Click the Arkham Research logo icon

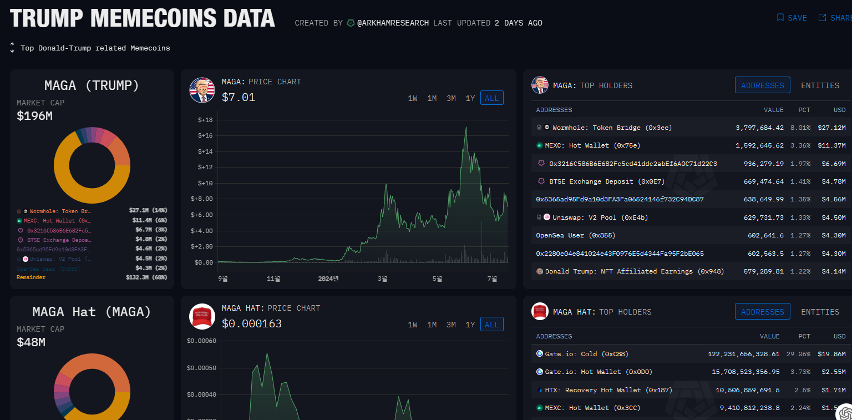pyautogui.click(x=351, y=23)
